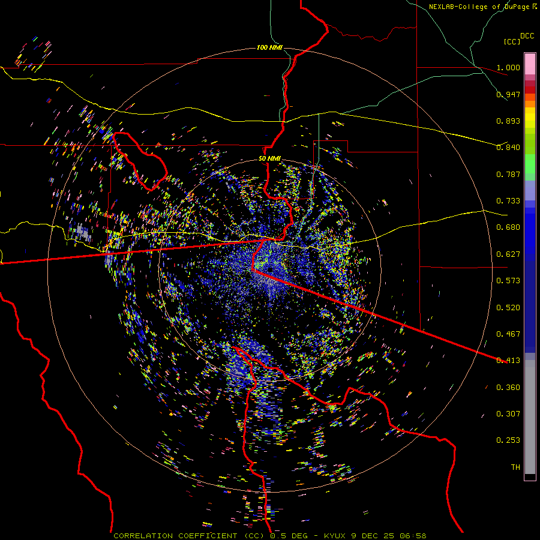540x540 pixels.
Task: Click the 0.413 value on the color scale
Action: coord(508,361)
